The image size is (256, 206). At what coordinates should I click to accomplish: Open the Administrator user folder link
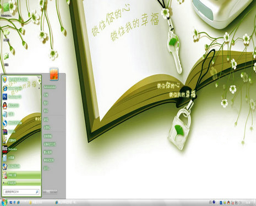point(50,87)
